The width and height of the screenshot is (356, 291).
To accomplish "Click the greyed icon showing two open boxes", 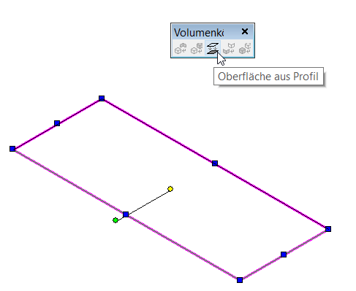I will tap(229, 48).
